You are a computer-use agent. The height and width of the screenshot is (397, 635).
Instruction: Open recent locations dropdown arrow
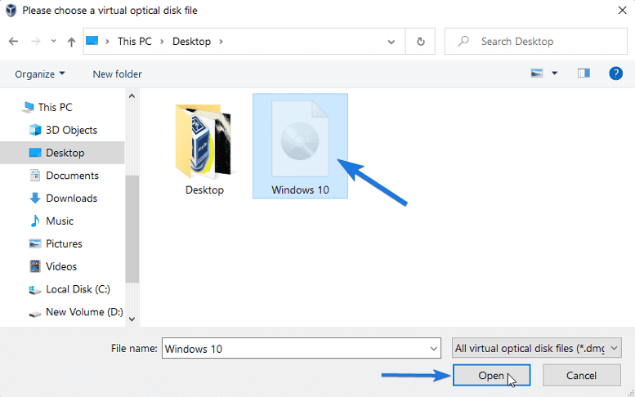53,42
